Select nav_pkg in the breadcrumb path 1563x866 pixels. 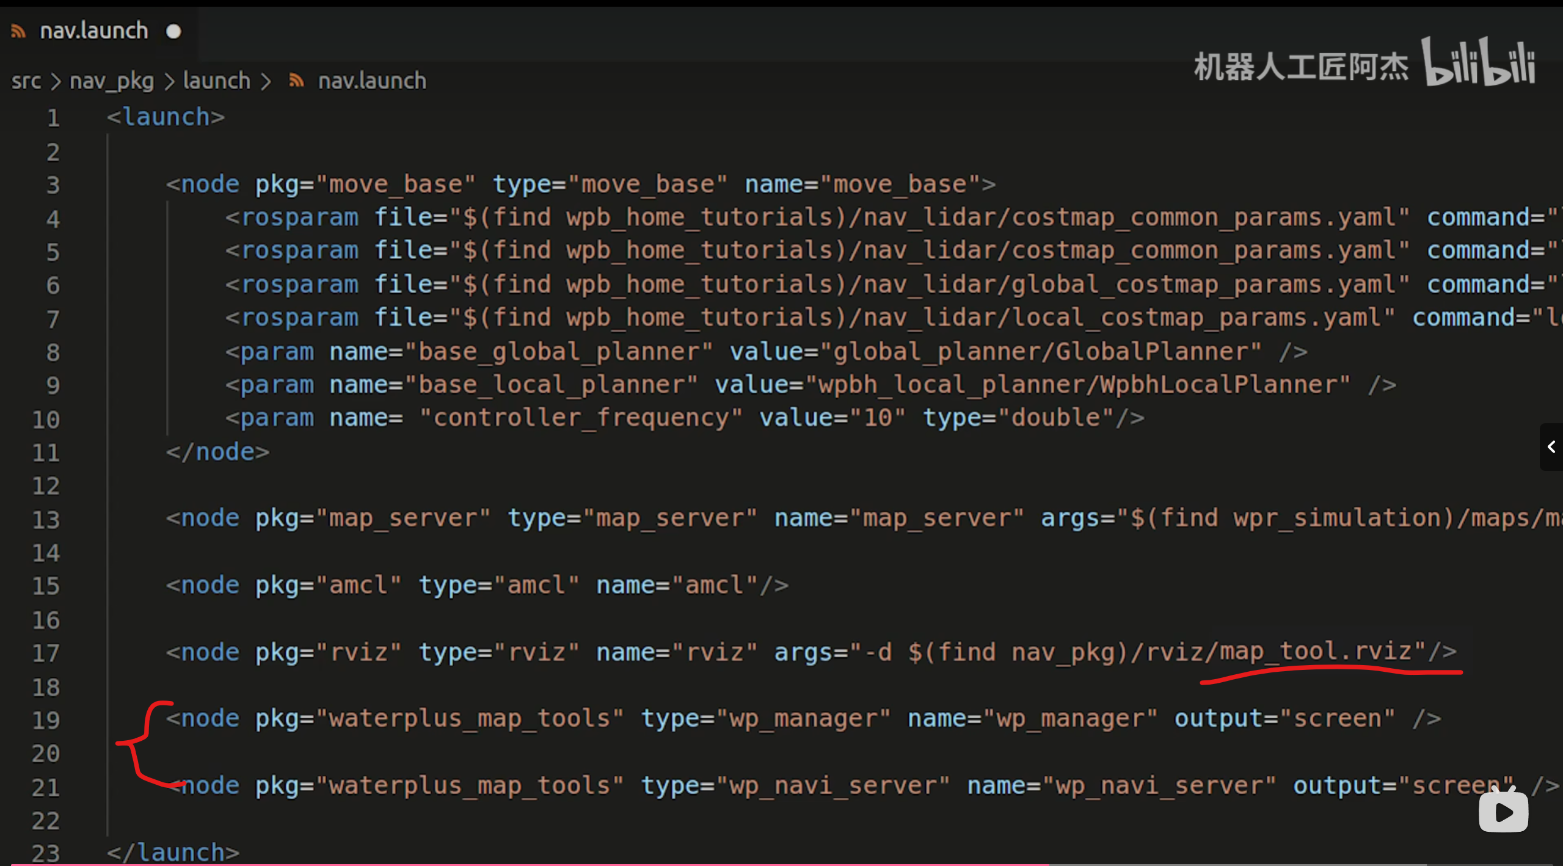[112, 81]
